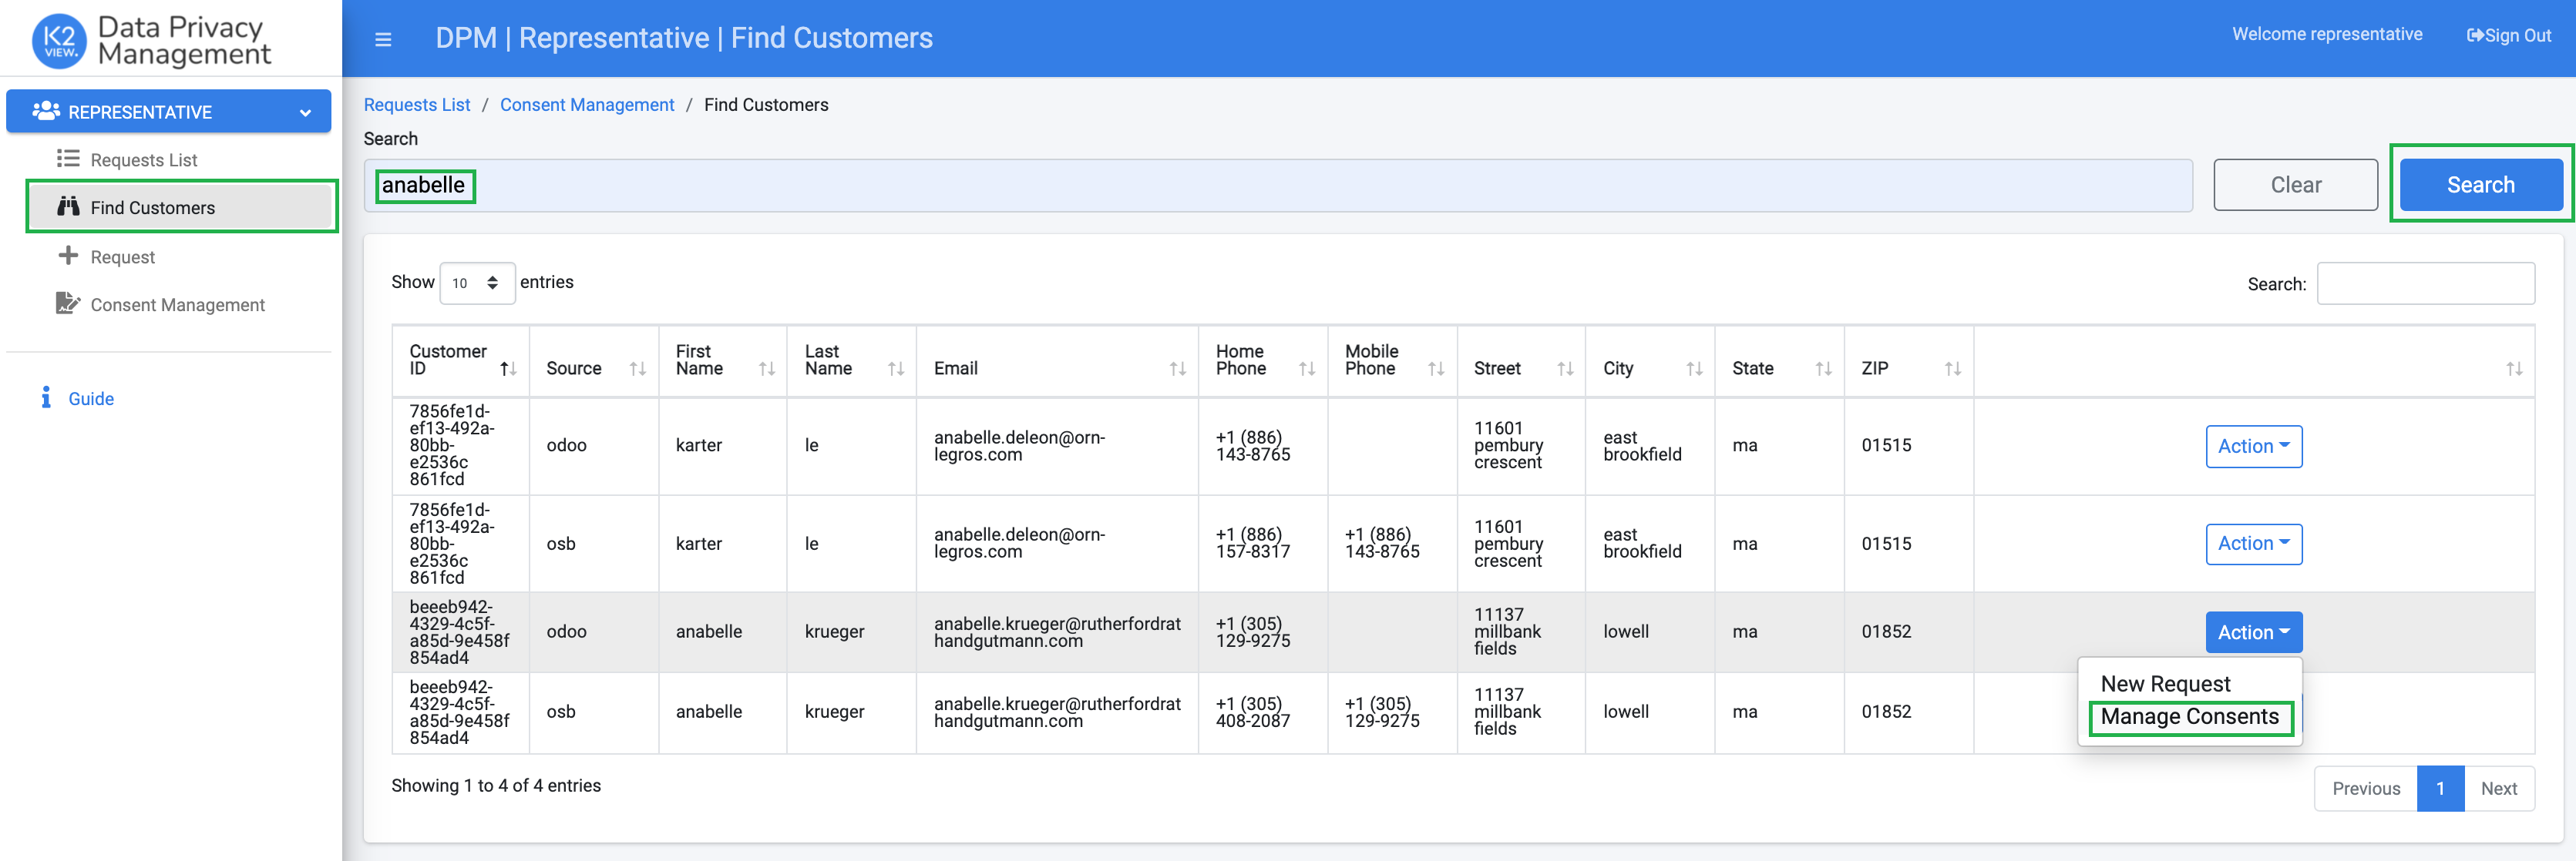Screen dimensions: 2576x861
Task: Click the Guide info icon
Action: (x=46, y=397)
